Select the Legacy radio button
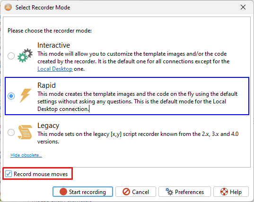This screenshot has height=202, width=254. (x=11, y=132)
